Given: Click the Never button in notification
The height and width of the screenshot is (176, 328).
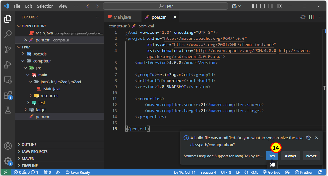Looking at the screenshot, I should [311, 156].
